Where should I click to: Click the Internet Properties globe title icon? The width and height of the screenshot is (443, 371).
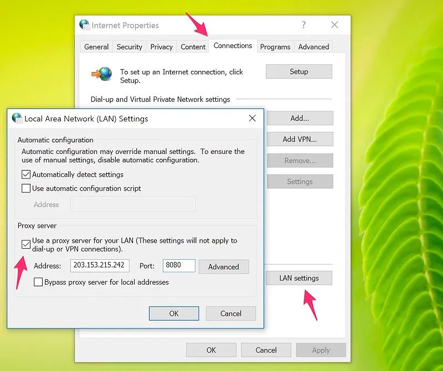85,25
